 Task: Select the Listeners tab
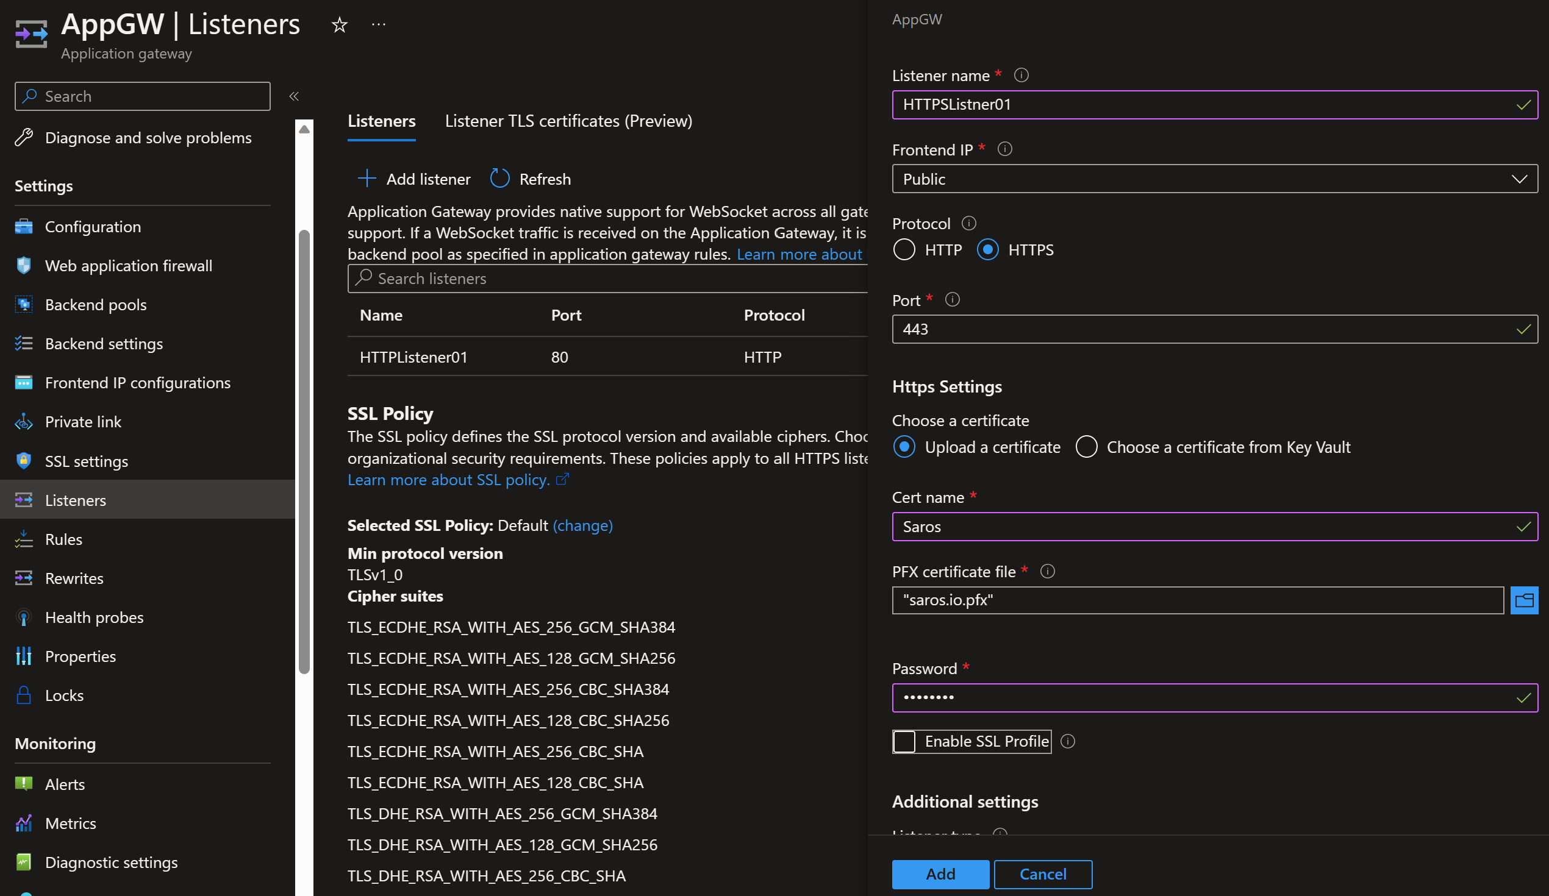pyautogui.click(x=381, y=121)
